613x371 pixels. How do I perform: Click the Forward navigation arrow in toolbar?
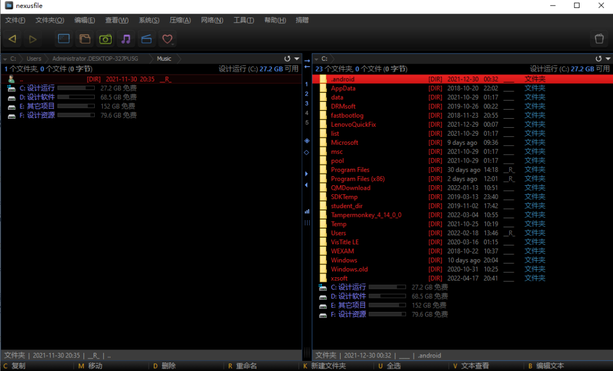point(33,39)
